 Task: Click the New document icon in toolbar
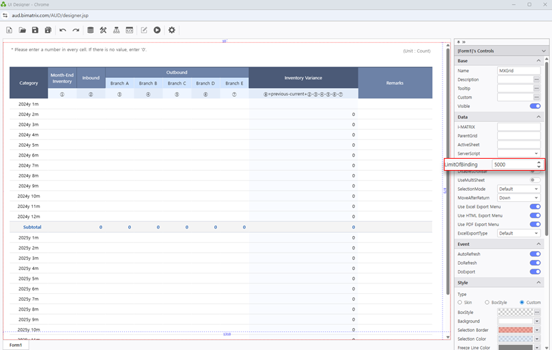pos(9,30)
